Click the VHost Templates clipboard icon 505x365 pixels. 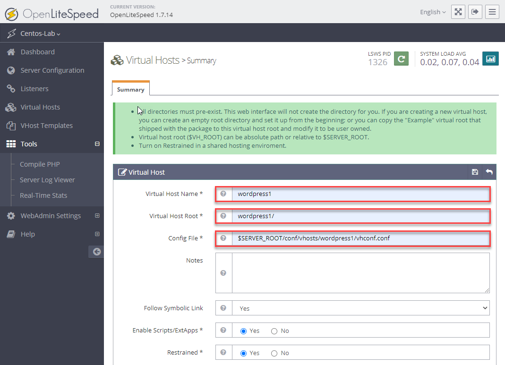click(x=11, y=126)
